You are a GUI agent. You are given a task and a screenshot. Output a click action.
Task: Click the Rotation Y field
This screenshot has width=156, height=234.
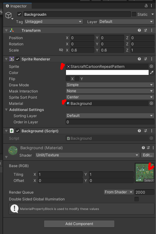(112, 44)
